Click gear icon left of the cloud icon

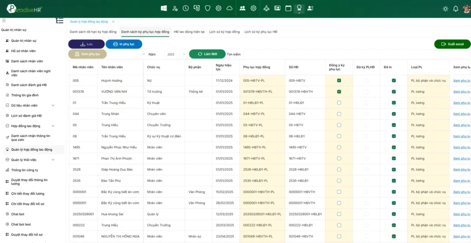click(218, 8)
